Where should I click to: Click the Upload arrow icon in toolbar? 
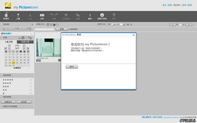tap(18, 15)
